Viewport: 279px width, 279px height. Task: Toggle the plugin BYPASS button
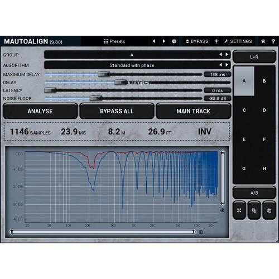[x=197, y=41]
